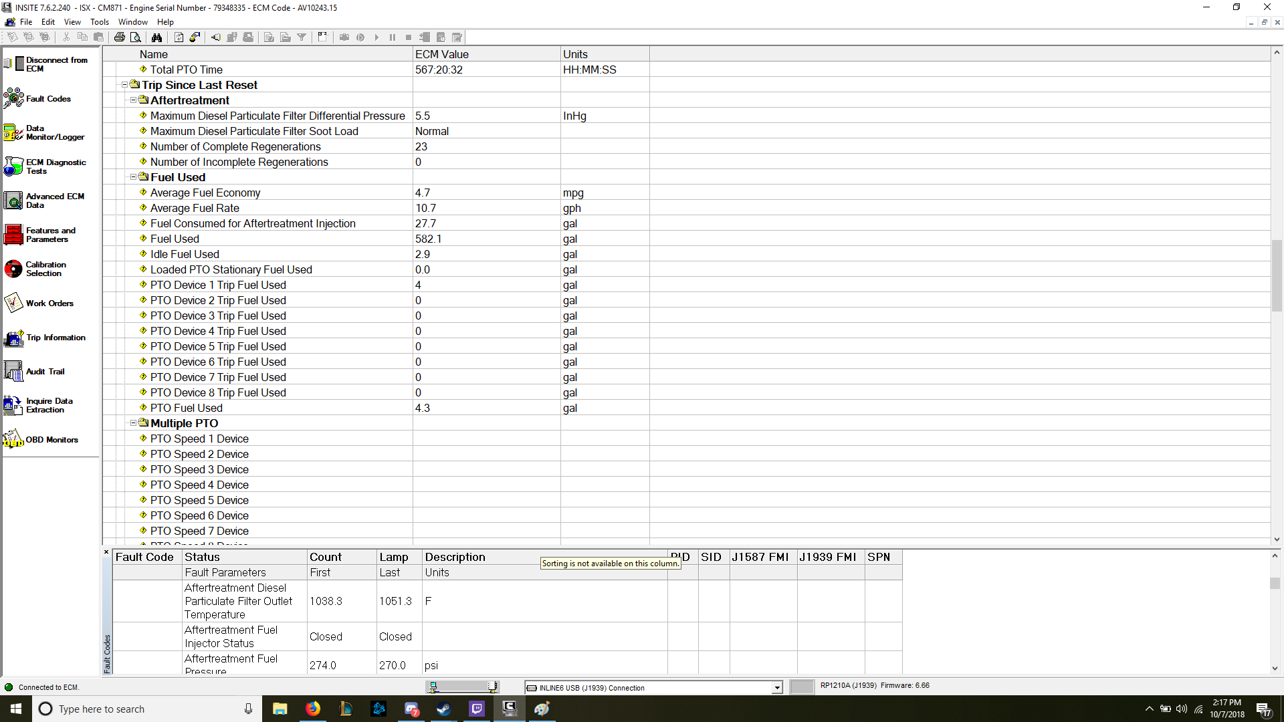Collapse the Trip Since Last Reset group
The height and width of the screenshot is (722, 1284).
tap(124, 85)
